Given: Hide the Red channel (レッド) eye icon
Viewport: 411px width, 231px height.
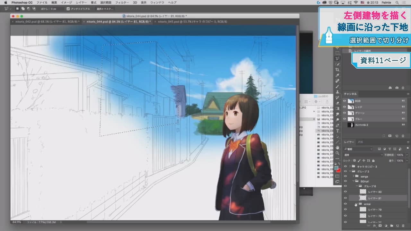Looking at the screenshot, I should pyautogui.click(x=345, y=107).
